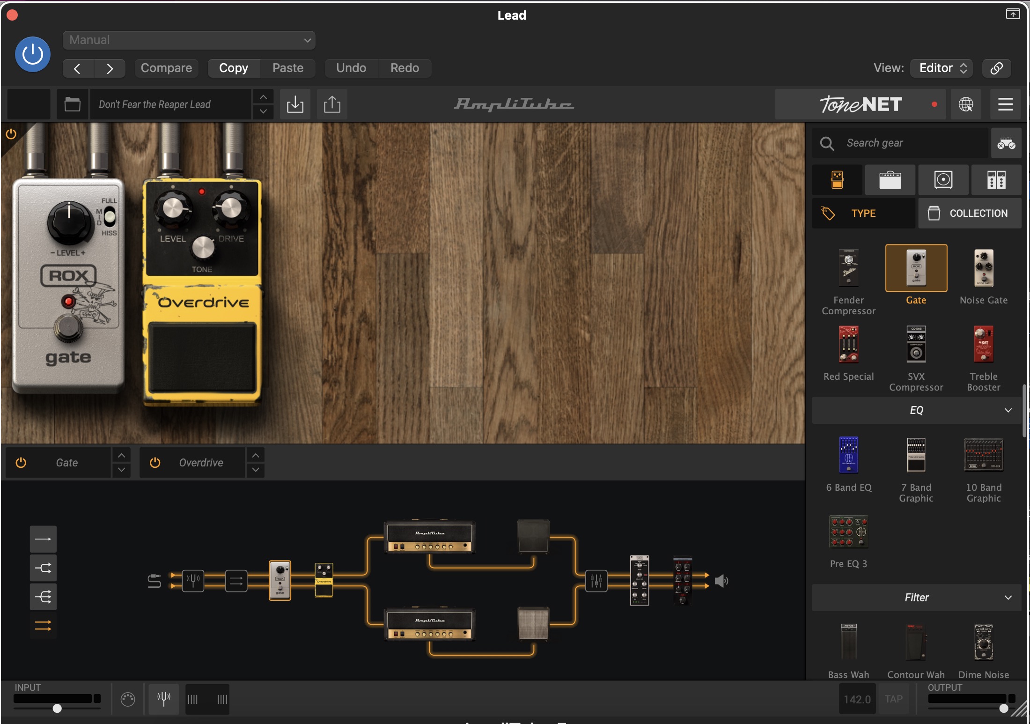Select the parallel chains routing icon
The width and height of the screenshot is (1030, 724).
click(x=43, y=626)
